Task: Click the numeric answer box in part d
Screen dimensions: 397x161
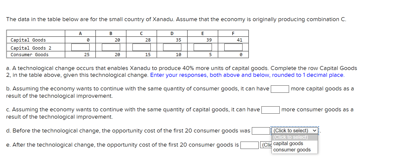Action: pos(260,131)
